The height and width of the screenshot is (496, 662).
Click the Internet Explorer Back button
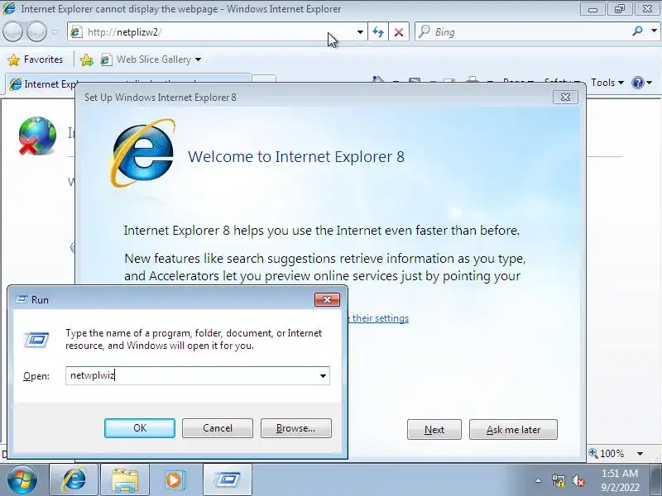pos(12,32)
